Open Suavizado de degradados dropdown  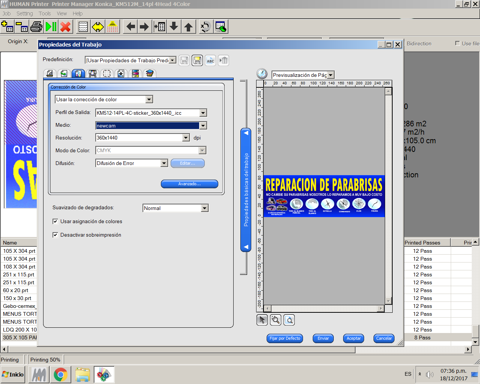click(x=204, y=208)
